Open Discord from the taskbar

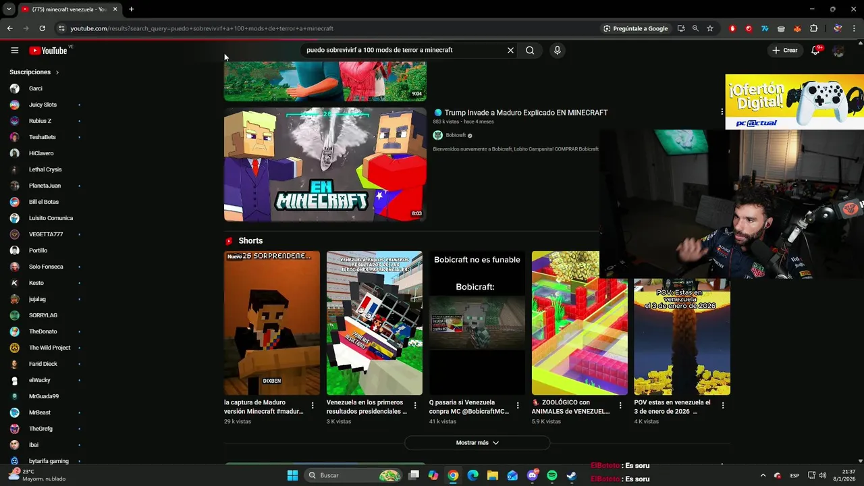(x=532, y=475)
